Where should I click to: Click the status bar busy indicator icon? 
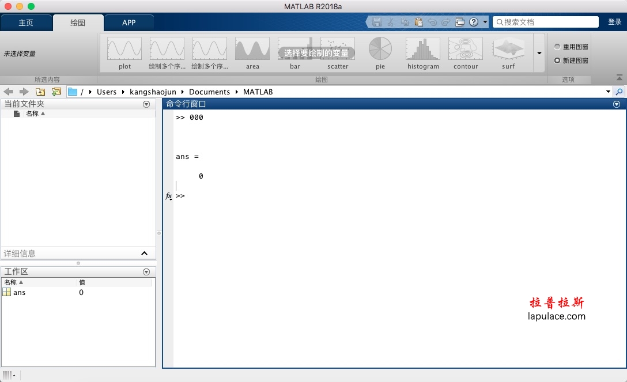click(x=7, y=375)
